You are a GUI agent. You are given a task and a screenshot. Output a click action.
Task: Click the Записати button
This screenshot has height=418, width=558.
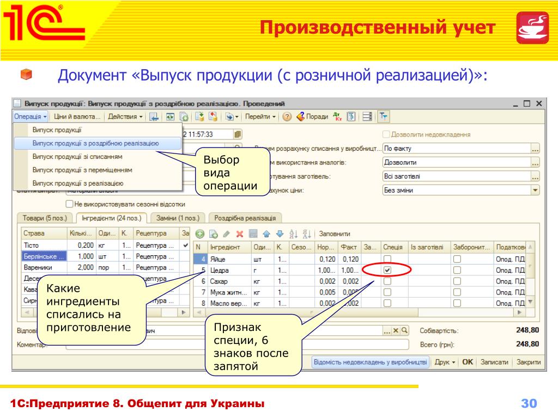pos(494,362)
